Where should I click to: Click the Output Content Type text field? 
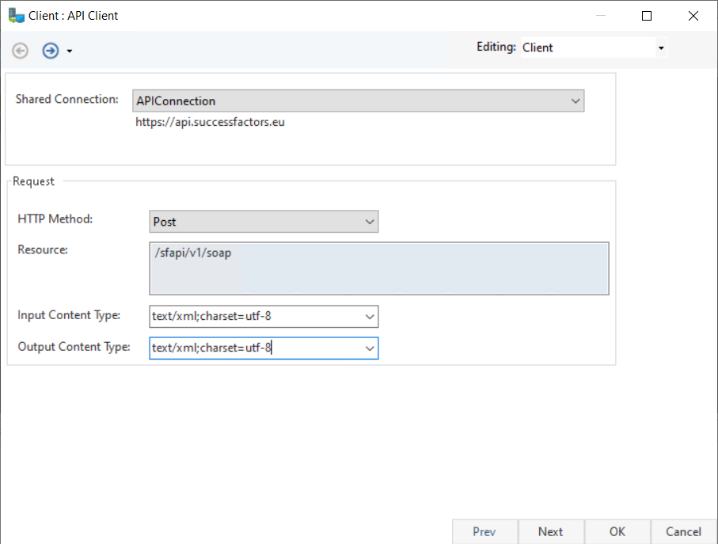pyautogui.click(x=253, y=348)
